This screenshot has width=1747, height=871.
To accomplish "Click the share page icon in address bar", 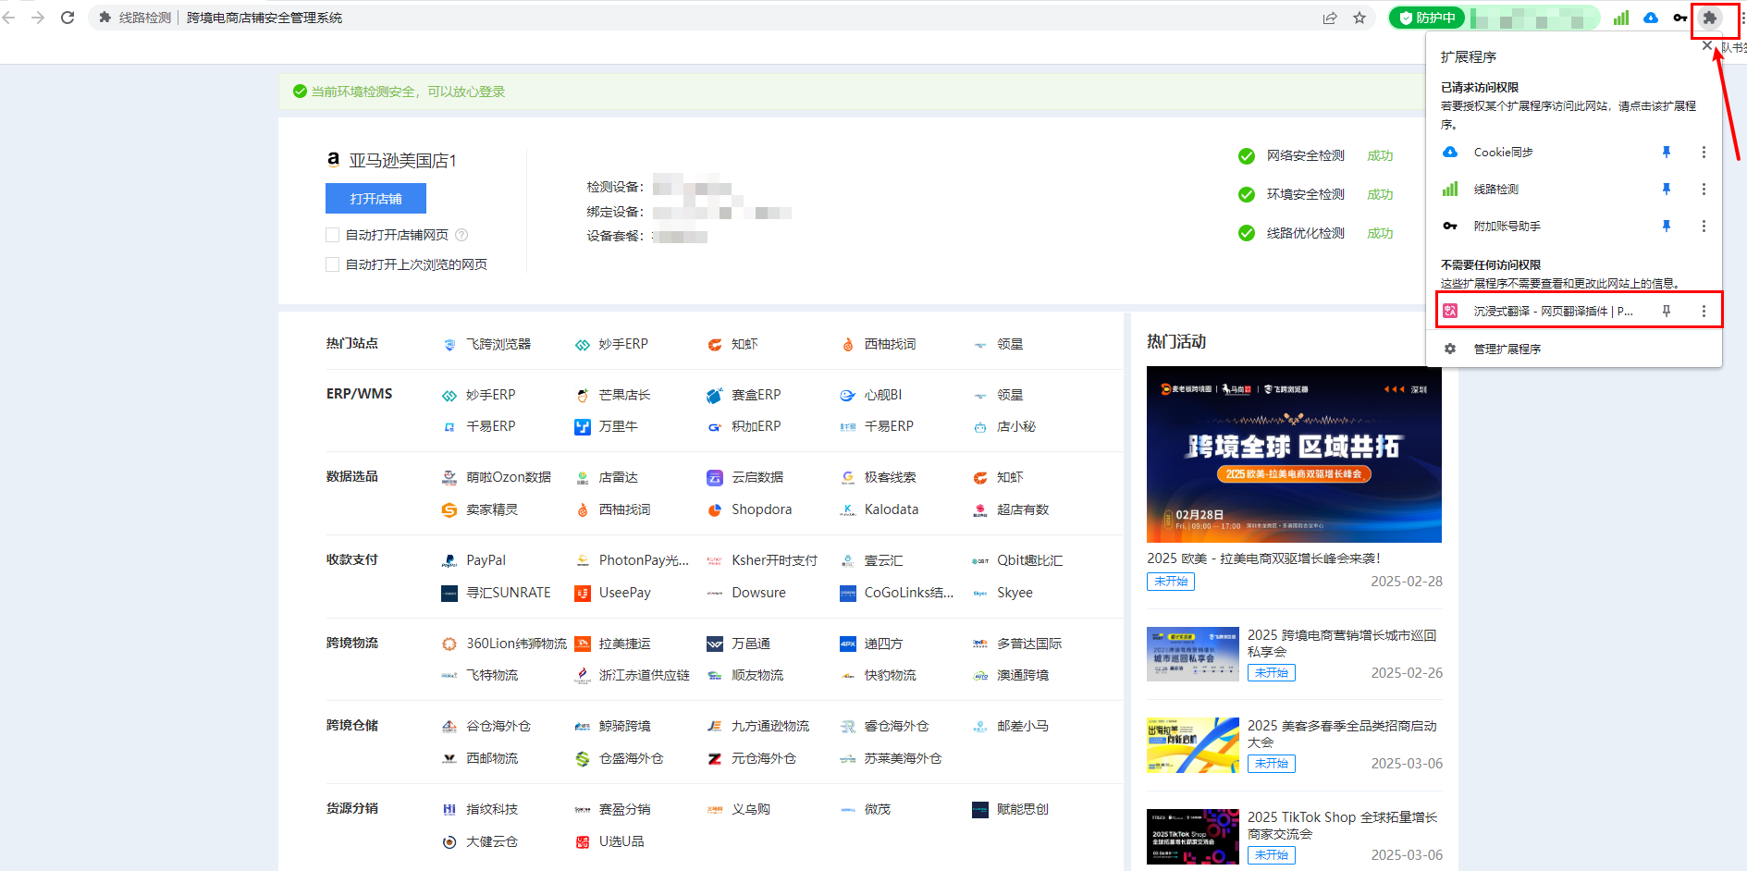I will (1329, 18).
